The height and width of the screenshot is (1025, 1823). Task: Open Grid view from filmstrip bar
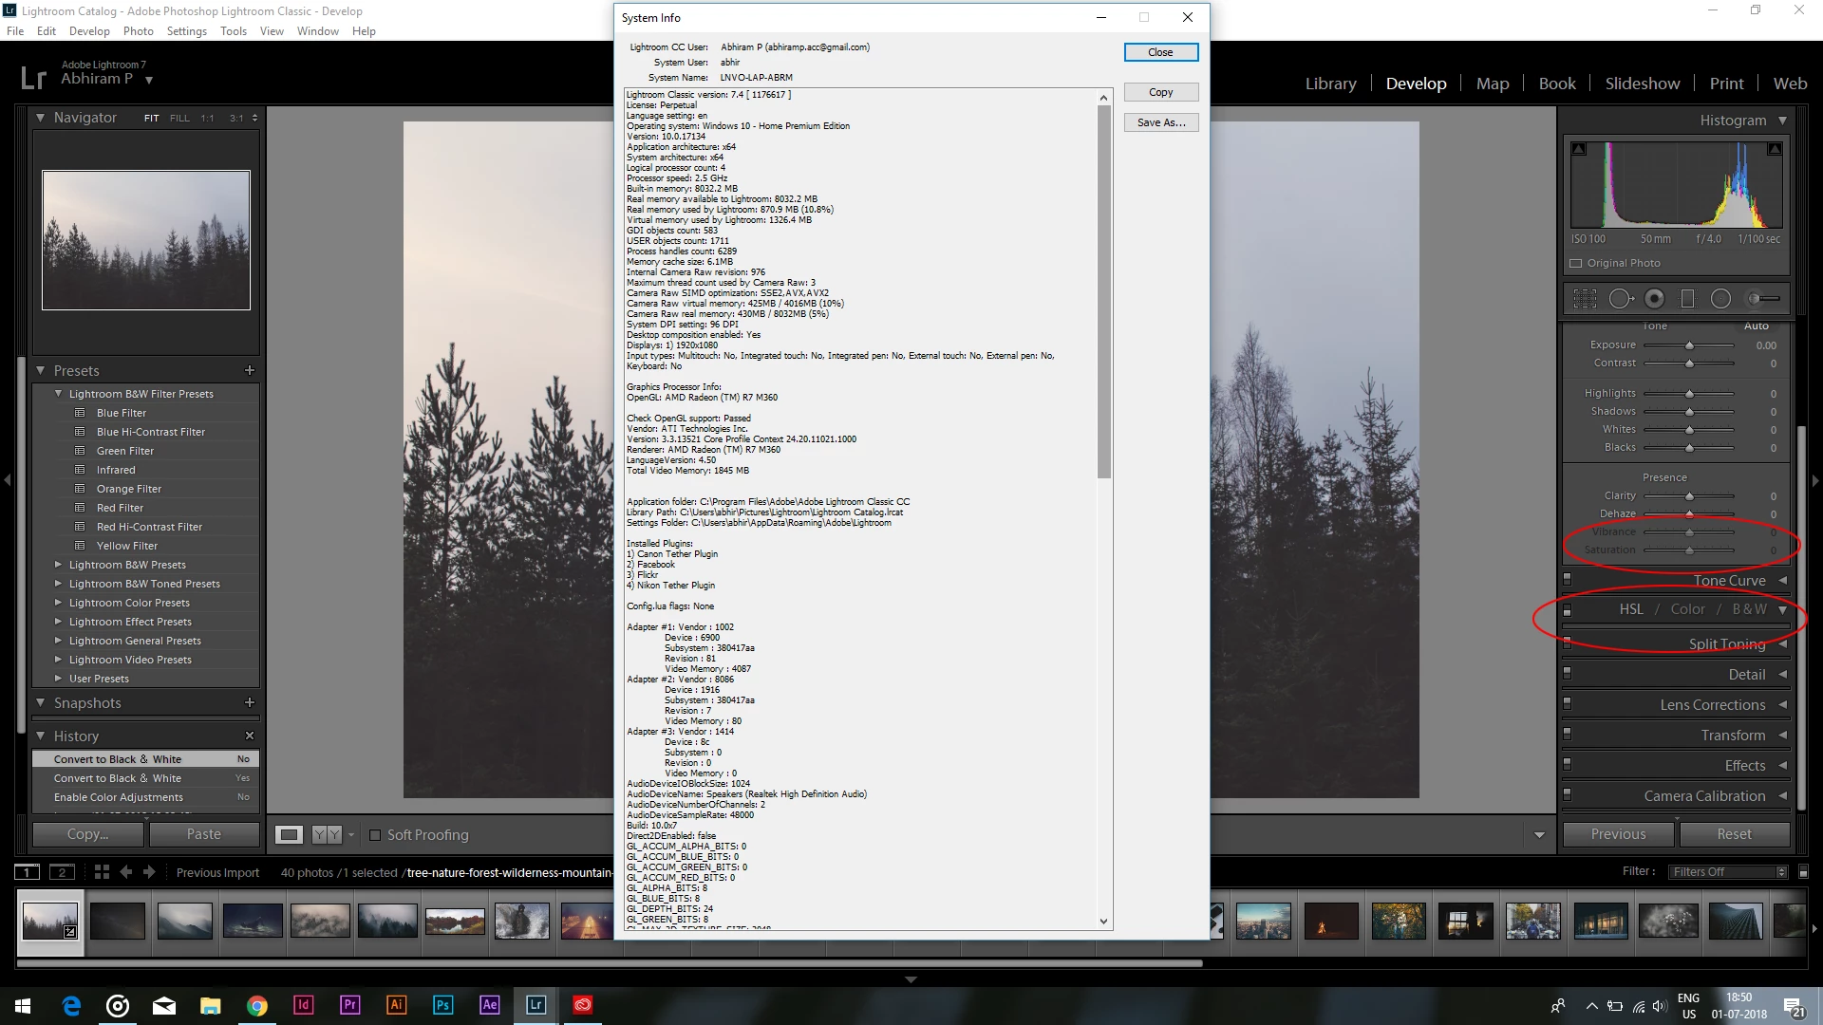point(102,871)
